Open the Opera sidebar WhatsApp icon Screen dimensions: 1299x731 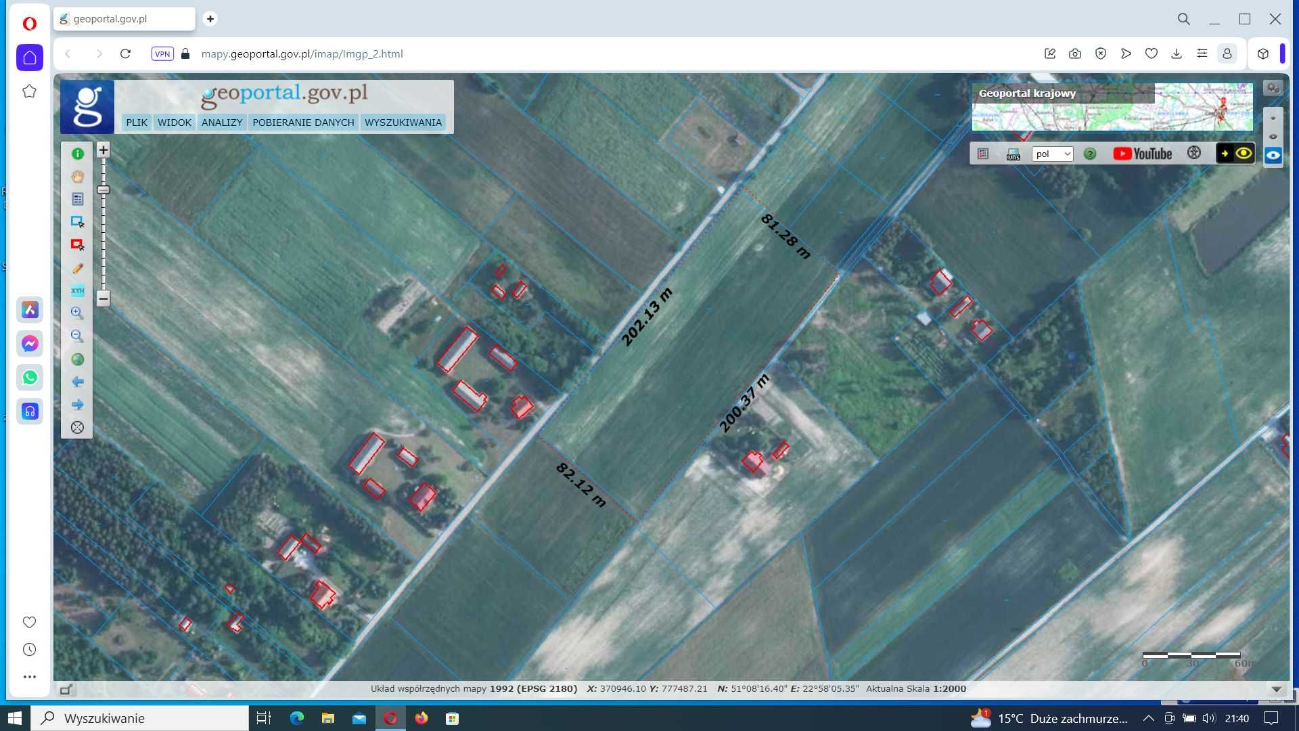[30, 378]
